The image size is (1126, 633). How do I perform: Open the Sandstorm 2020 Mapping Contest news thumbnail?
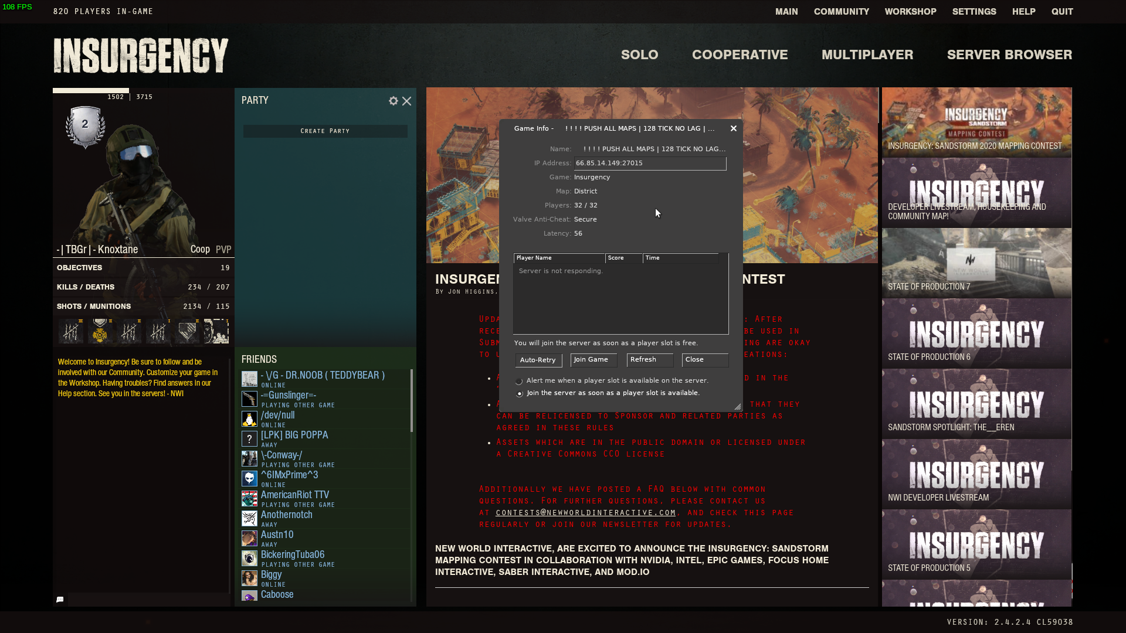(976, 122)
